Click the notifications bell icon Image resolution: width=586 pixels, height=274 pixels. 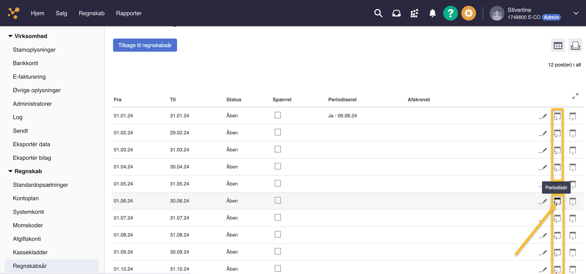coord(432,13)
